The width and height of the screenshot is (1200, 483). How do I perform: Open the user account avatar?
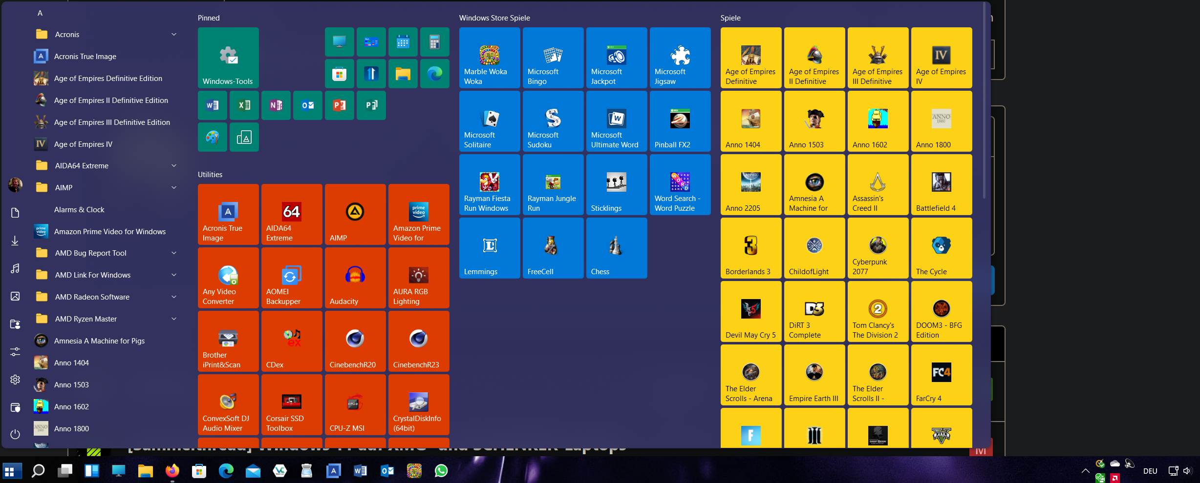pos(15,185)
